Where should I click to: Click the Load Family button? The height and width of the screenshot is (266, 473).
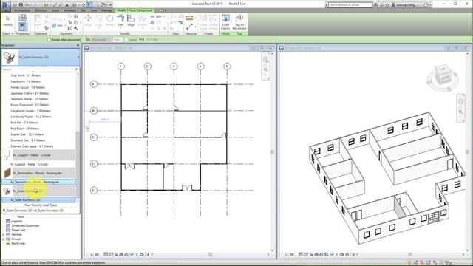coord(225,22)
